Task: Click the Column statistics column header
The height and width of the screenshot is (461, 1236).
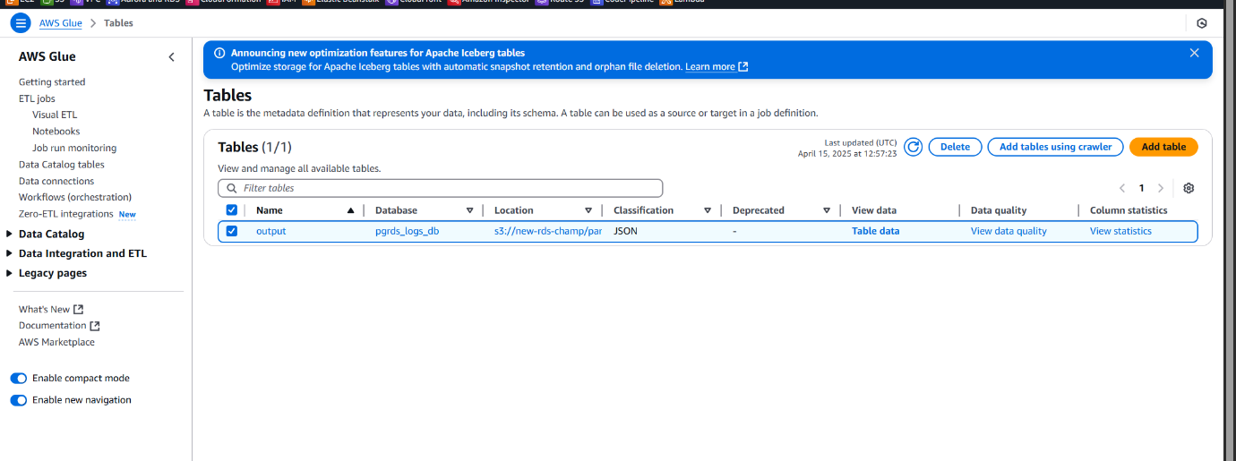Action: point(1129,210)
